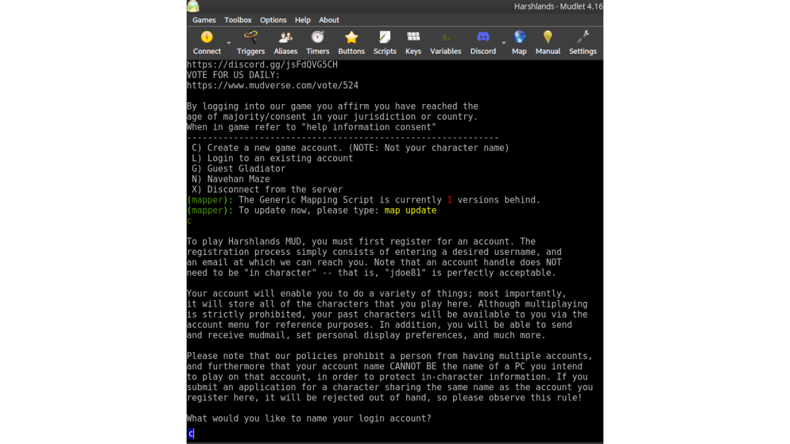Click 'Create a new game account' line
This screenshot has height=444, width=790.
(350, 148)
